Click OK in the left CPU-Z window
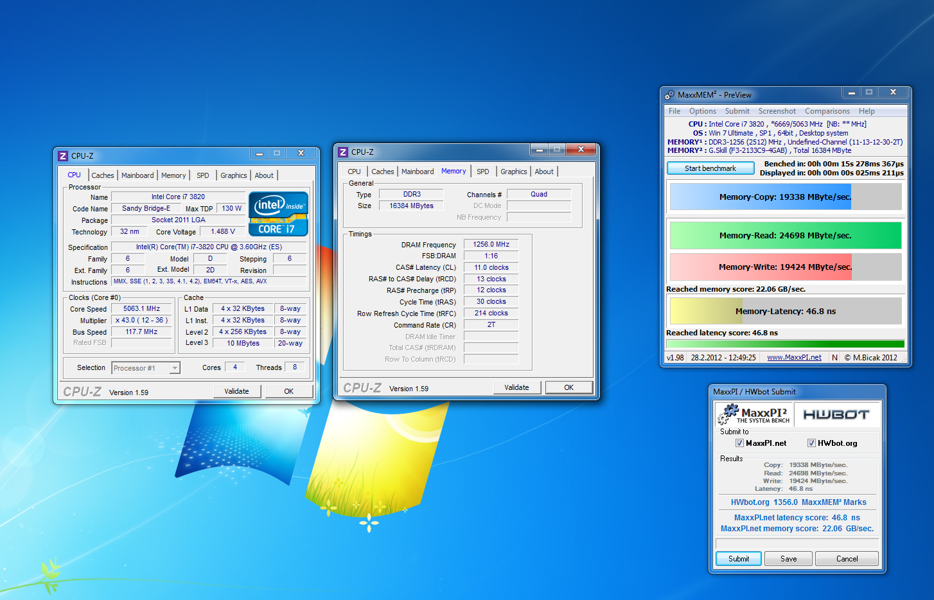The image size is (934, 600). pos(289,391)
